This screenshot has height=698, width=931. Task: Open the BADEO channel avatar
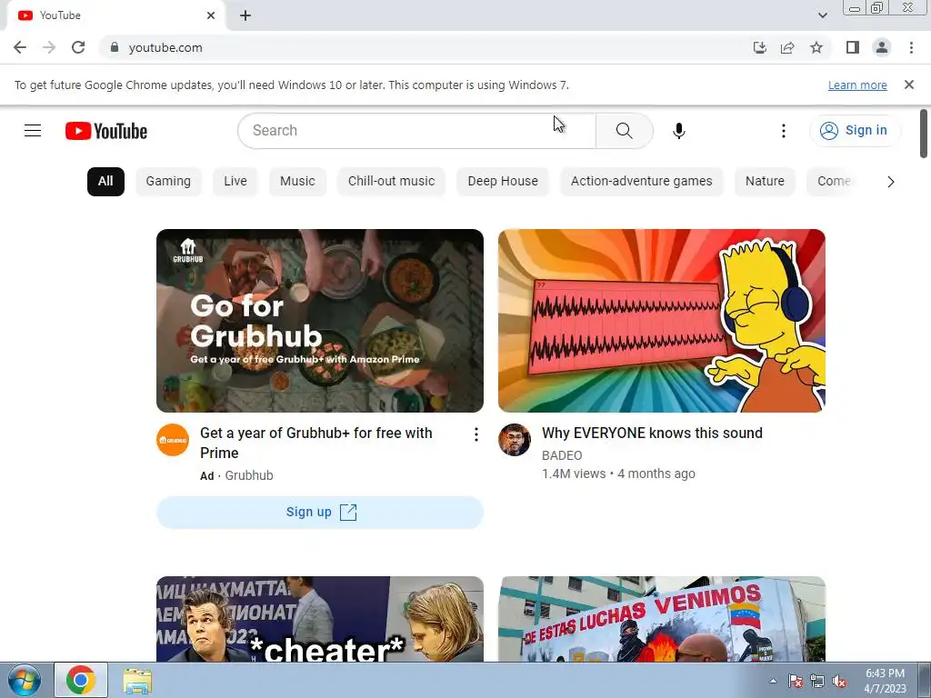click(515, 440)
